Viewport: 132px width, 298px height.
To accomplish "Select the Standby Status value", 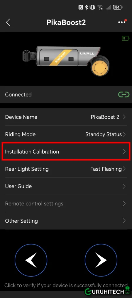I will pos(104,134).
